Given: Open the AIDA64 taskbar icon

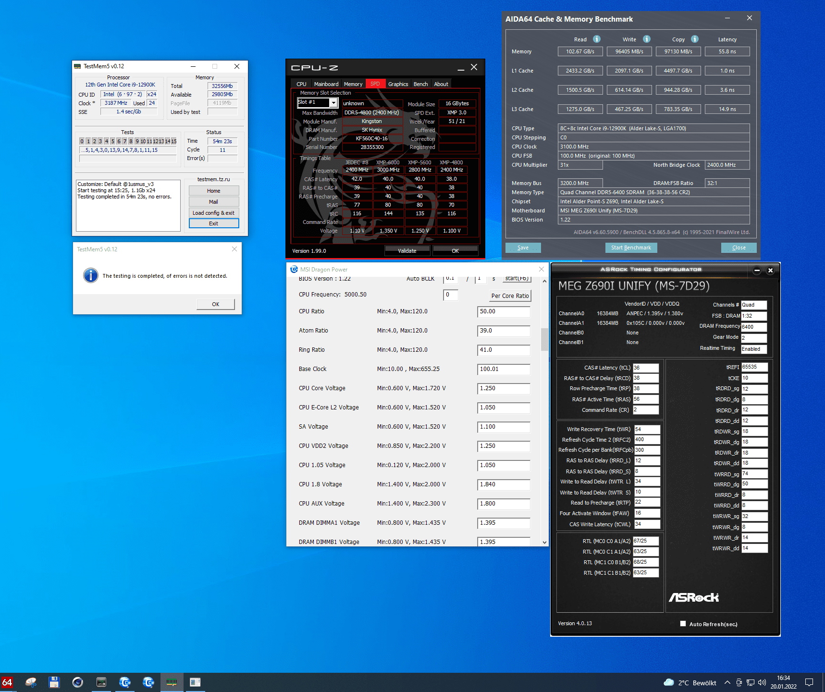Looking at the screenshot, I should coord(7,682).
